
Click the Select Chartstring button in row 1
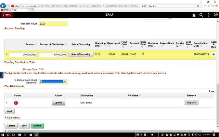(x=81, y=54)
